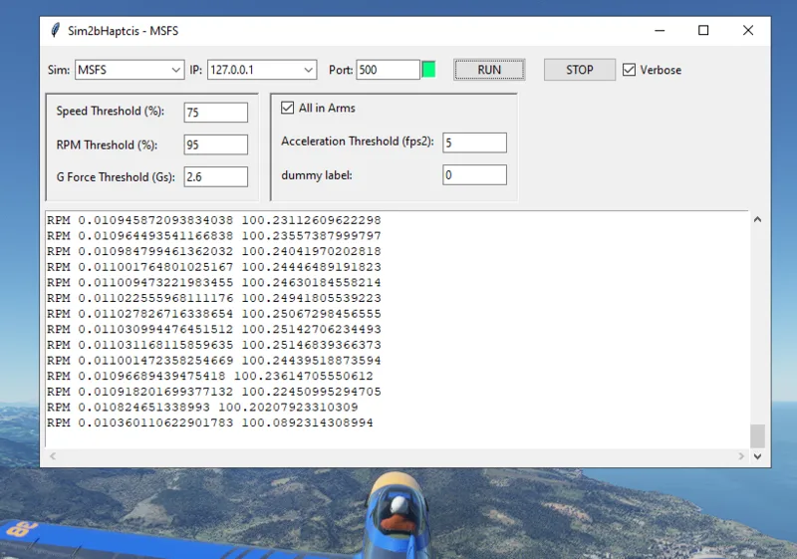Viewport: 797px width, 559px height.
Task: Uncheck the All in Arms checkbox
Action: click(x=287, y=108)
